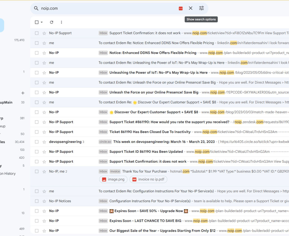This screenshot has width=289, height=236.
Task: Click the invoice label tag
Action: tap(115, 171)
